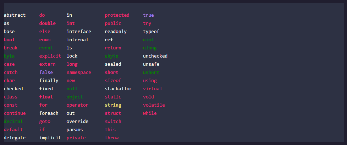Click the 'abstract' keyword
The image size is (347, 145).
point(15,15)
